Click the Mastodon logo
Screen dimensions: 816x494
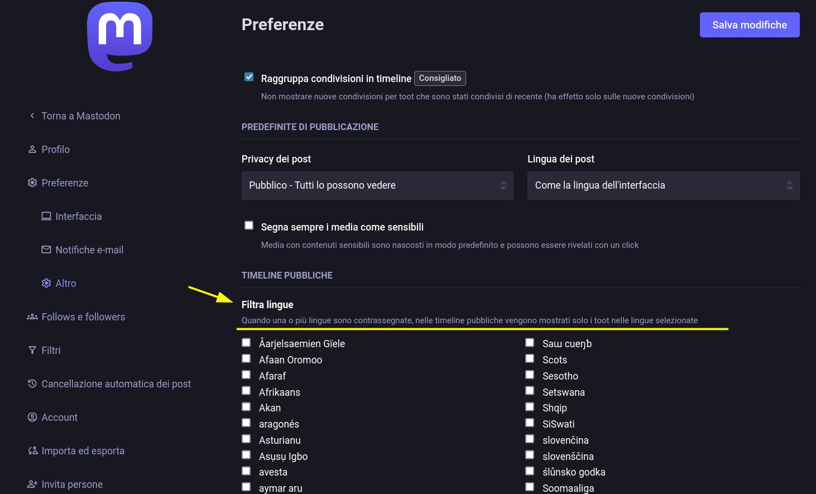tap(119, 36)
